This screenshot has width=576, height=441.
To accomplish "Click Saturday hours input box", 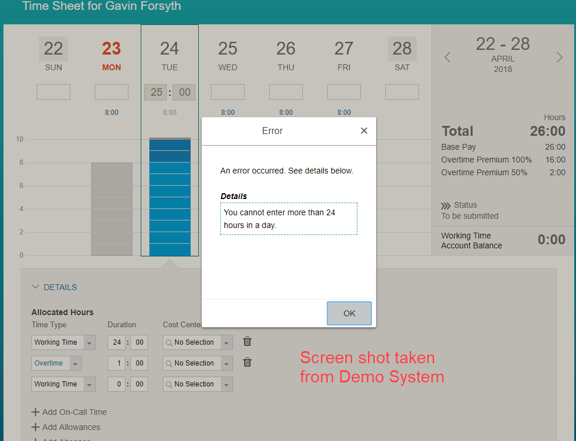I will tap(402, 92).
